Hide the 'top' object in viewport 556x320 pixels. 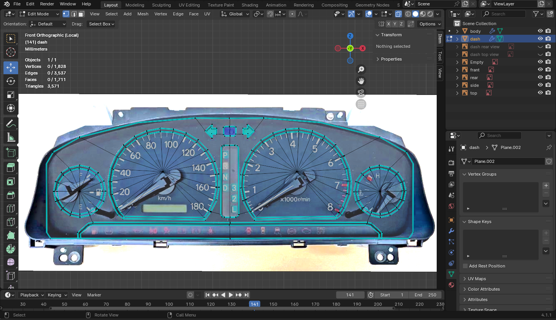(540, 93)
